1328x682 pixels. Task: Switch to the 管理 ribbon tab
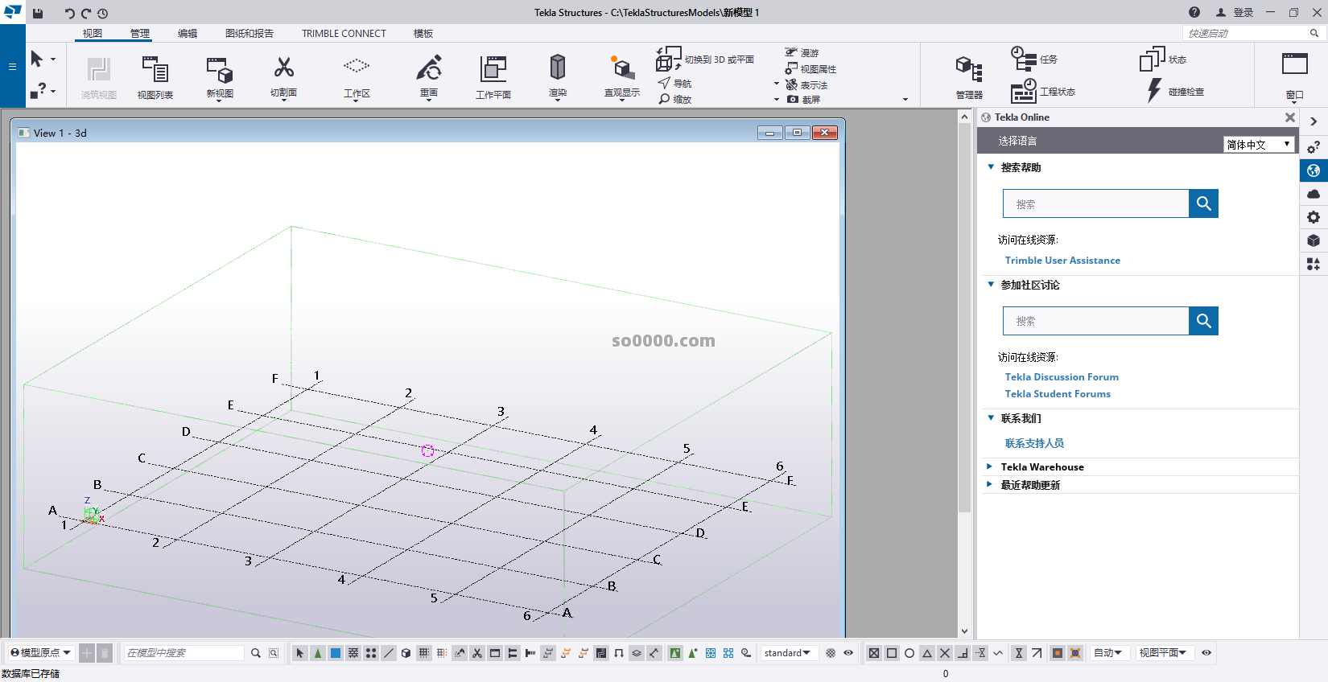pyautogui.click(x=140, y=33)
